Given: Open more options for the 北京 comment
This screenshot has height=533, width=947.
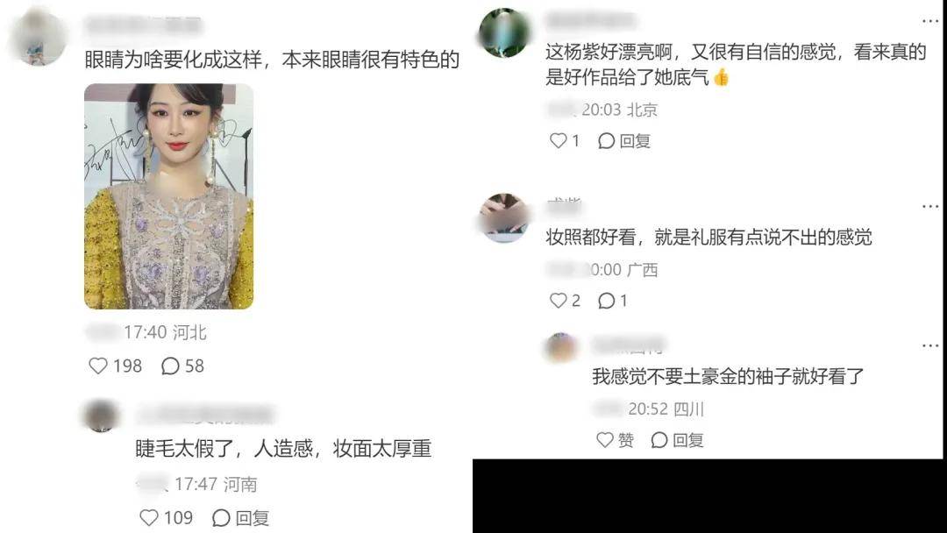Looking at the screenshot, I should (930, 21).
